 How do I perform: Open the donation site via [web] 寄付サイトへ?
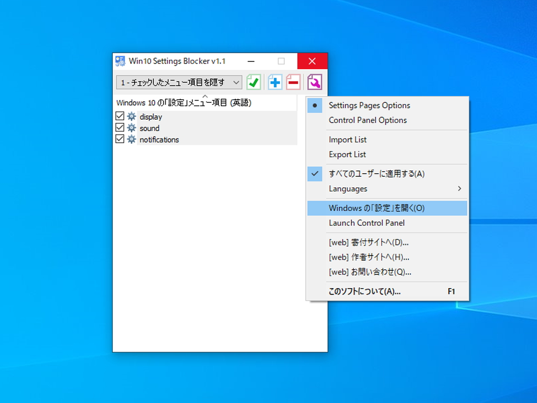(x=369, y=242)
